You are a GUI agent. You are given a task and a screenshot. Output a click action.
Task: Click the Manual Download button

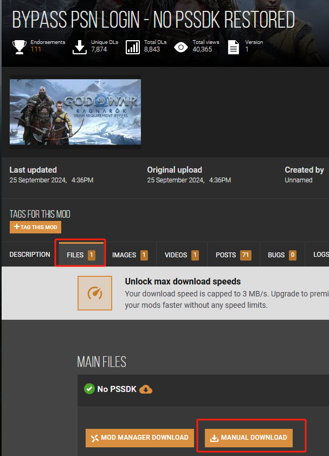coord(249,438)
